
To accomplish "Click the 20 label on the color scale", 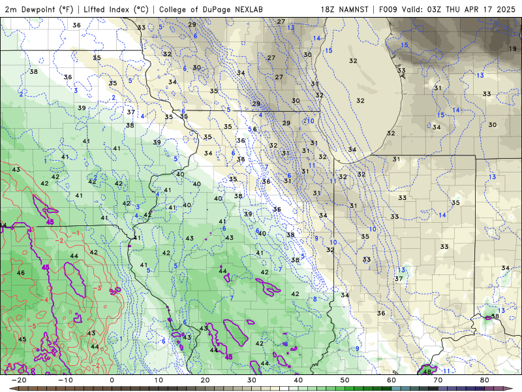I will (205, 380).
